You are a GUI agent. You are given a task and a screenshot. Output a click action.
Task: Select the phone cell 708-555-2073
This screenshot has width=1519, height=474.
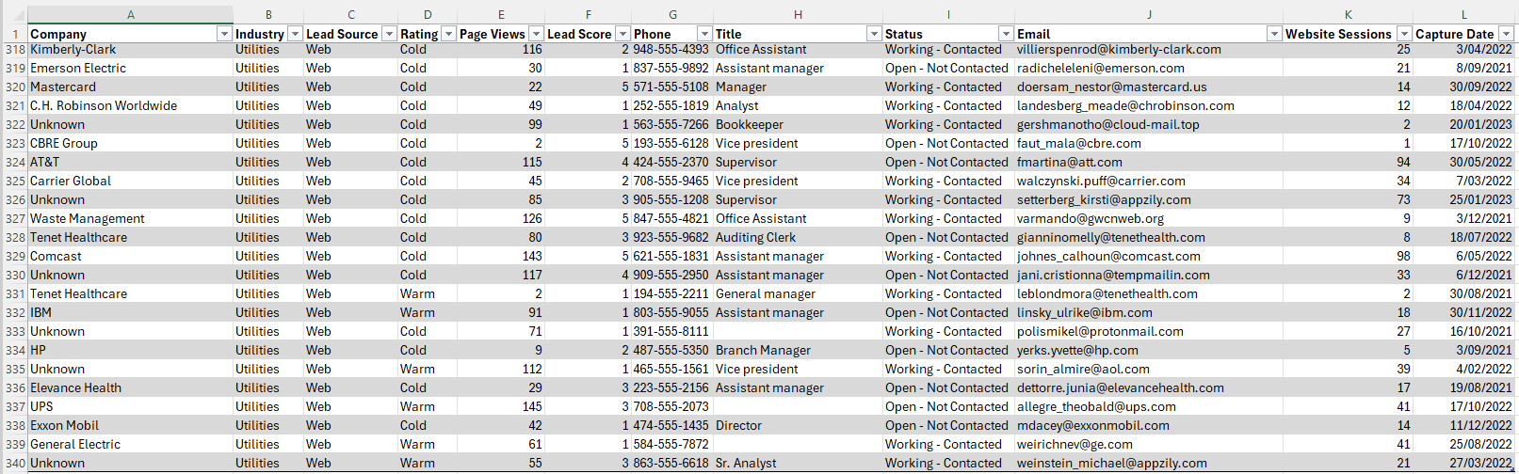tap(672, 406)
